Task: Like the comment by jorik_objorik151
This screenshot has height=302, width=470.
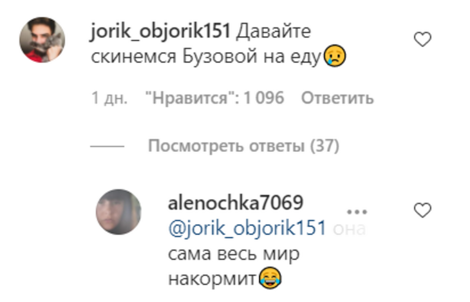Action: point(422,39)
